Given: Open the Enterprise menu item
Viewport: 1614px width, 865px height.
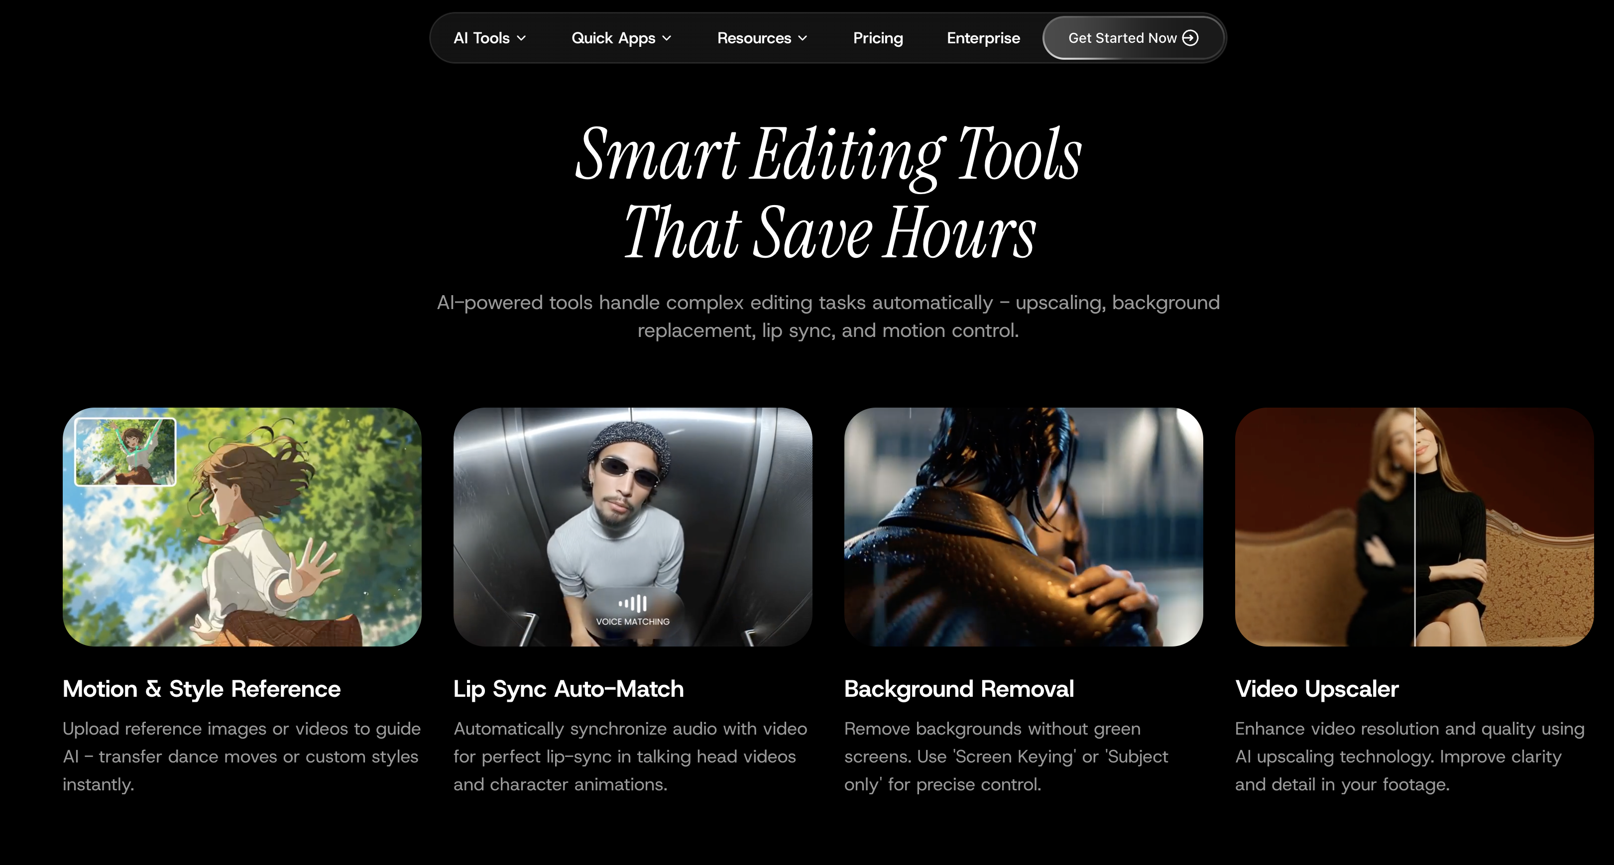Looking at the screenshot, I should 983,38.
